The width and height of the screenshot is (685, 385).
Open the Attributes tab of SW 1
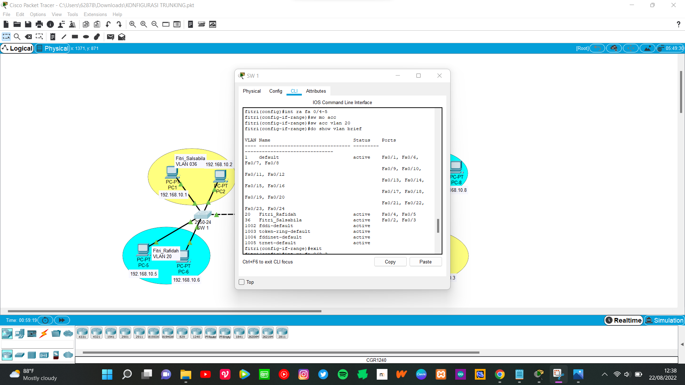[x=316, y=91]
